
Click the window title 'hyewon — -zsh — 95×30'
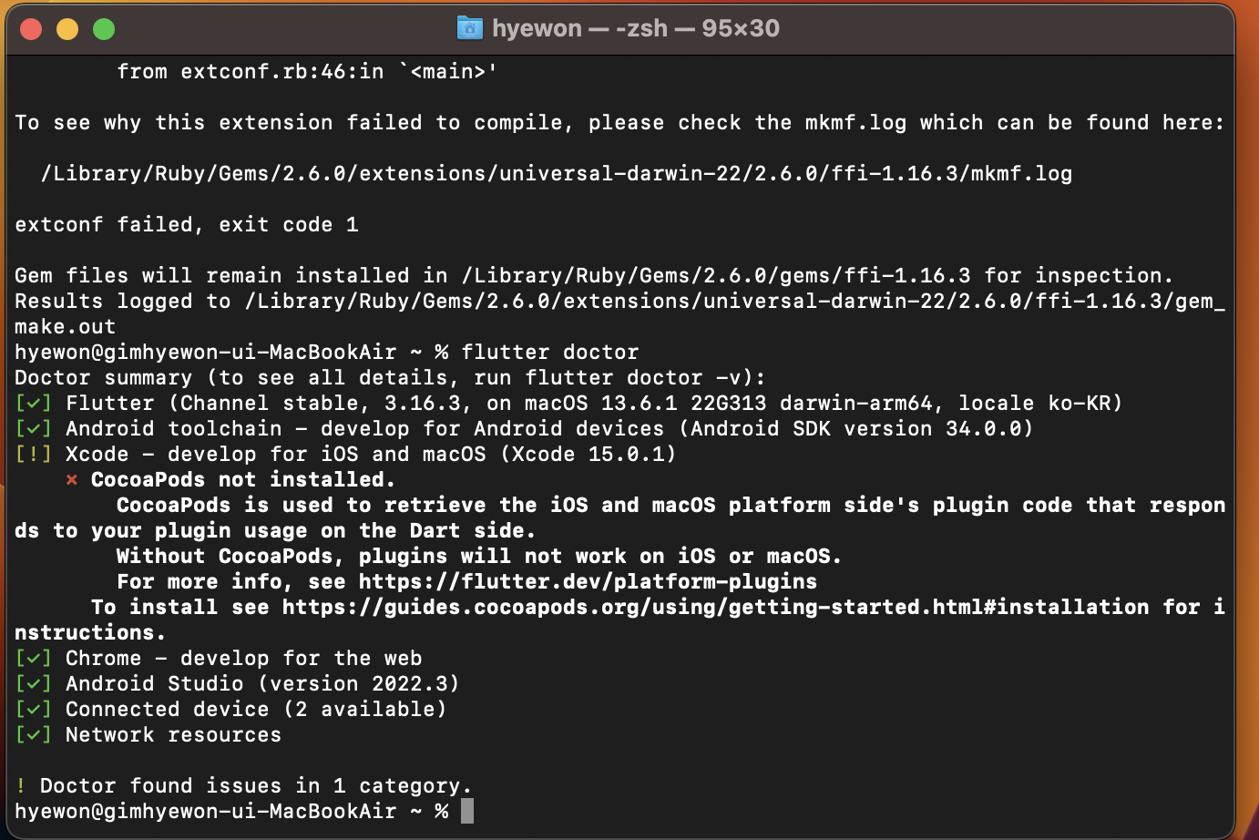(636, 28)
